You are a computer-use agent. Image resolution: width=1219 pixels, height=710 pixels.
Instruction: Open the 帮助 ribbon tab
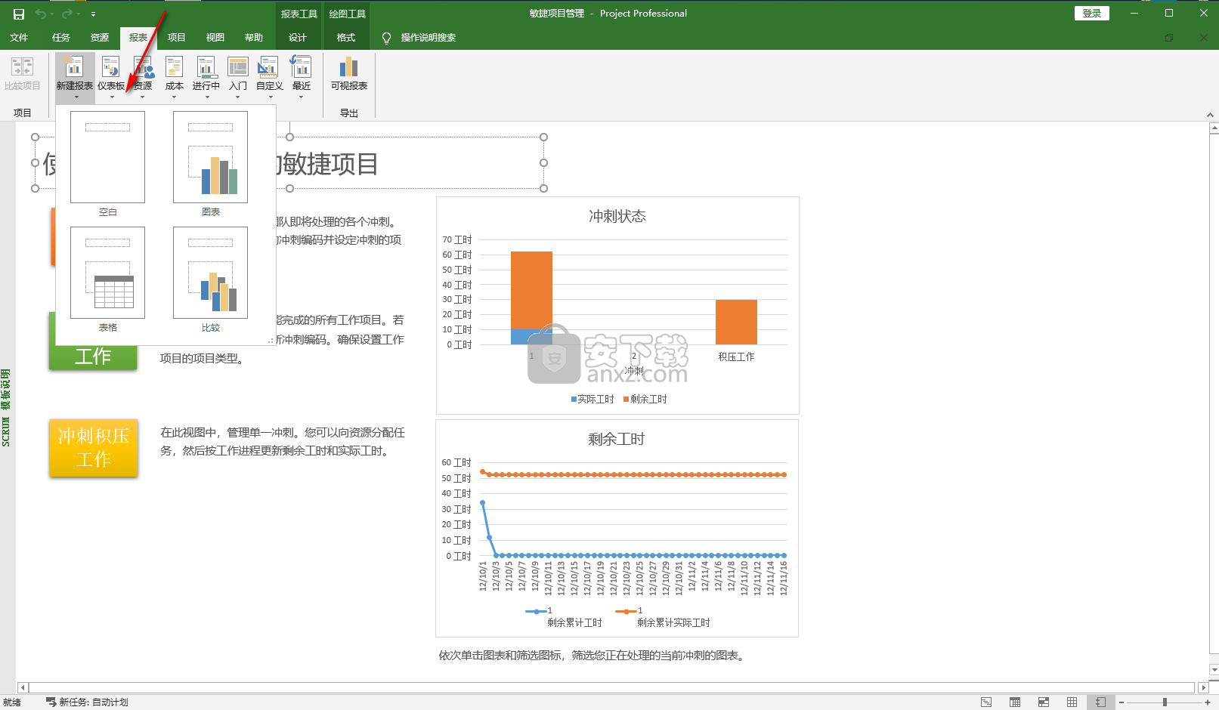point(254,38)
